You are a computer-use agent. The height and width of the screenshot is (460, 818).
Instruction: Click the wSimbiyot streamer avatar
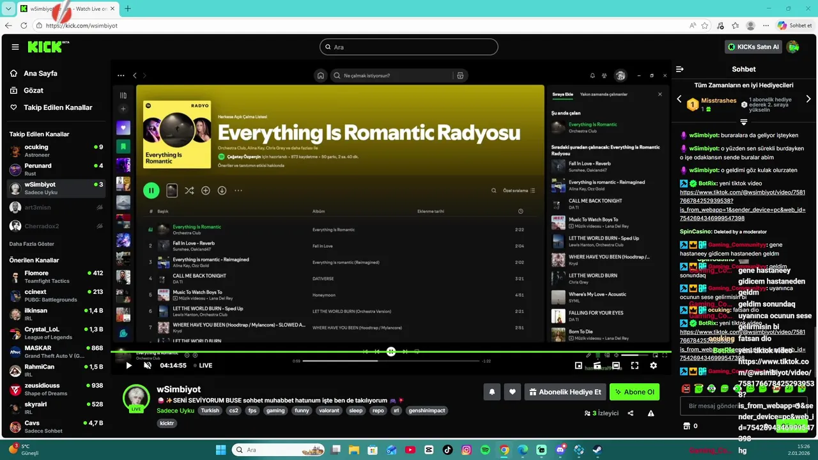click(136, 397)
